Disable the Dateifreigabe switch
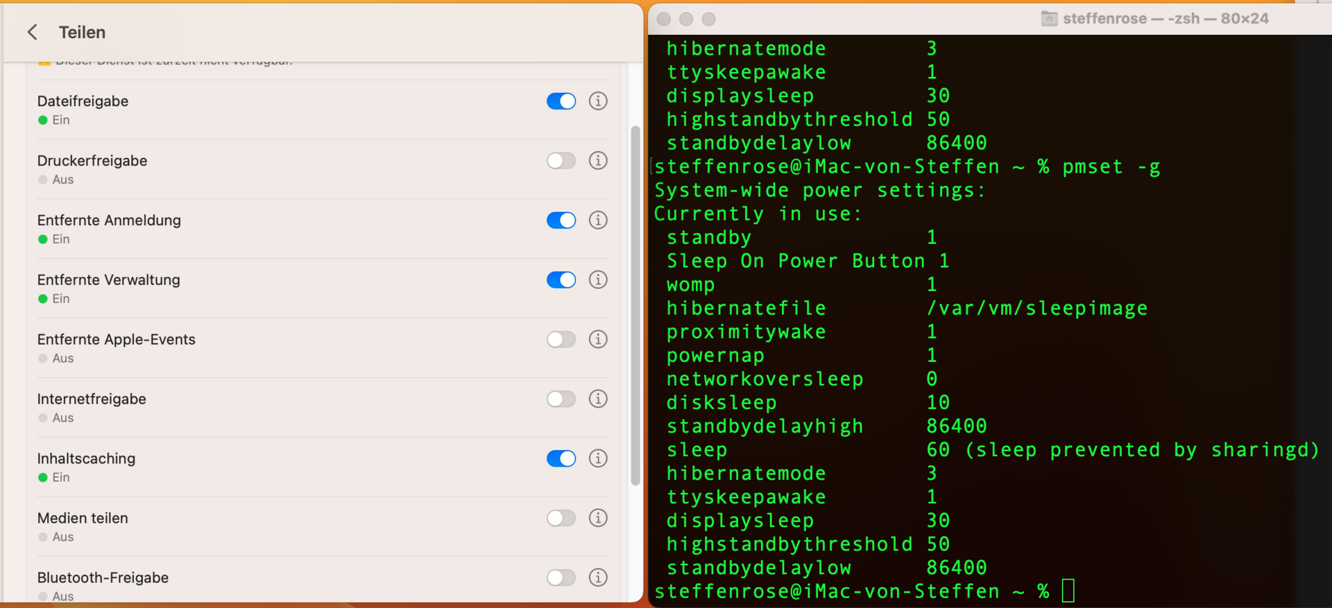Image resolution: width=1332 pixels, height=608 pixels. (x=561, y=101)
